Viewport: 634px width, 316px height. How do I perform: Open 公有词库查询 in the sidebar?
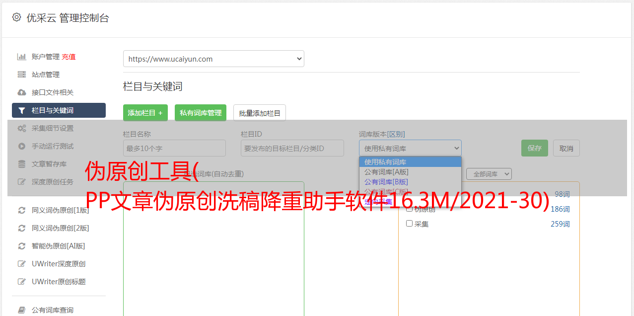tap(53, 310)
